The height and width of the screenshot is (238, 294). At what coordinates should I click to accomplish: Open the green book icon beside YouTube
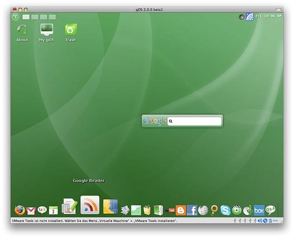pos(159,210)
